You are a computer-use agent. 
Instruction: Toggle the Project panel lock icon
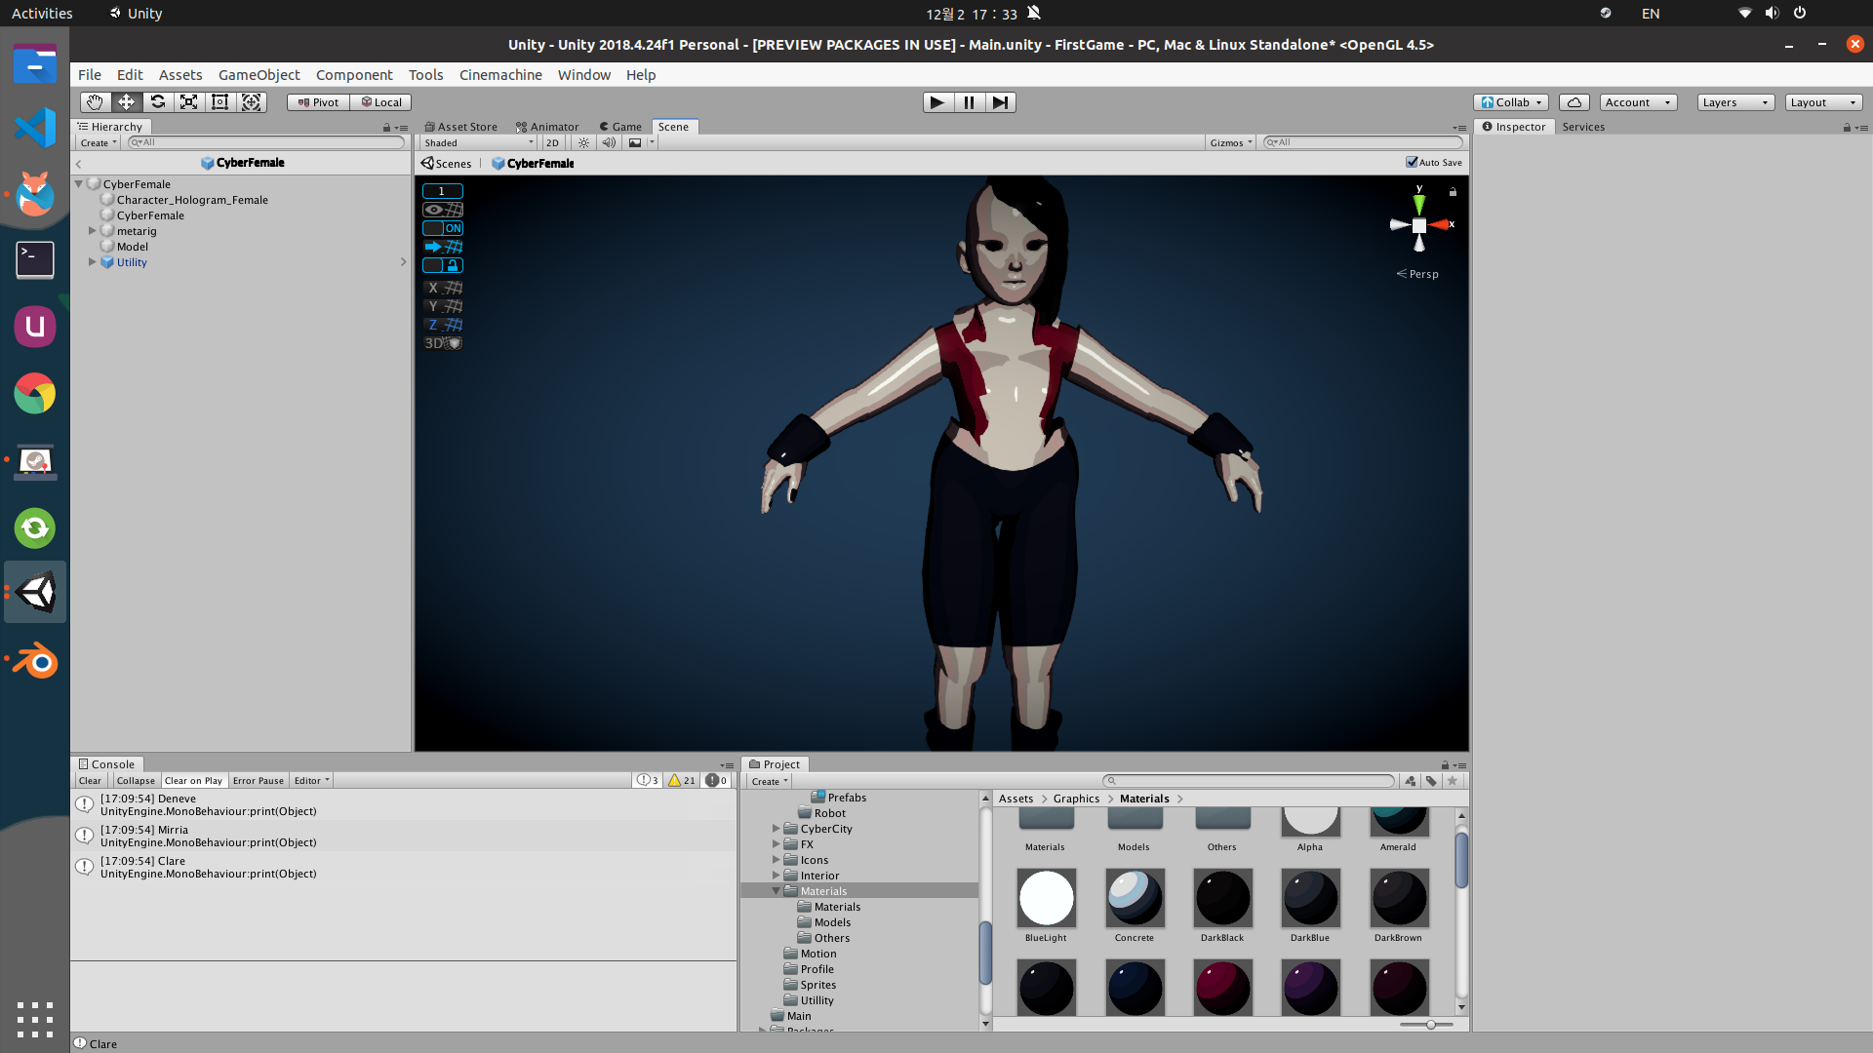(x=1445, y=765)
